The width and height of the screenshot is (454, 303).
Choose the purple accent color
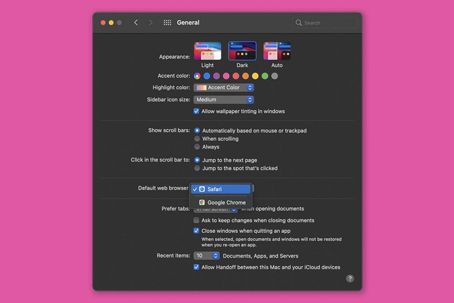tap(216, 76)
